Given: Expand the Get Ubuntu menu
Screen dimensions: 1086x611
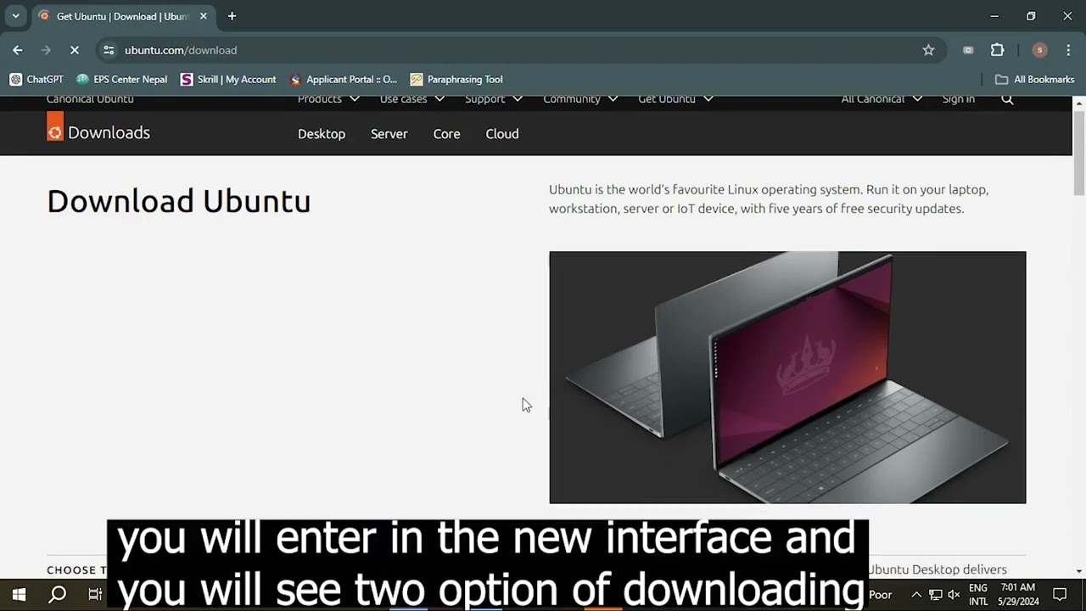Looking at the screenshot, I should (675, 99).
